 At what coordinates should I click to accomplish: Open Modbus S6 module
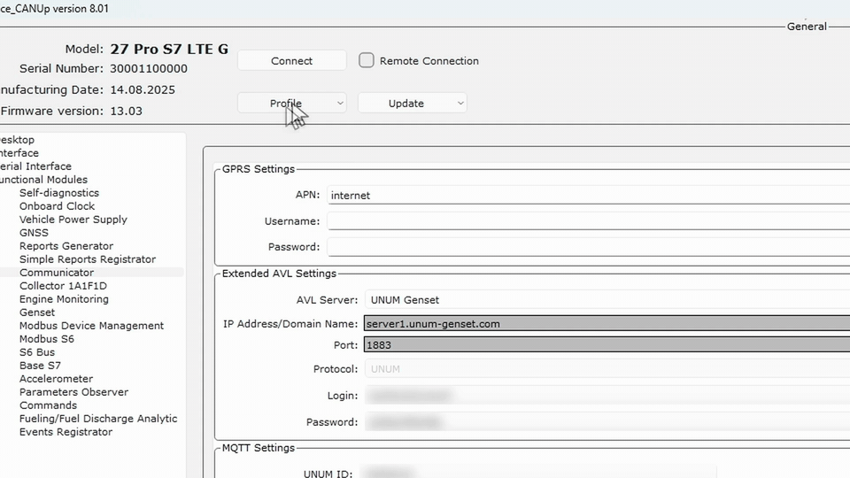47,339
